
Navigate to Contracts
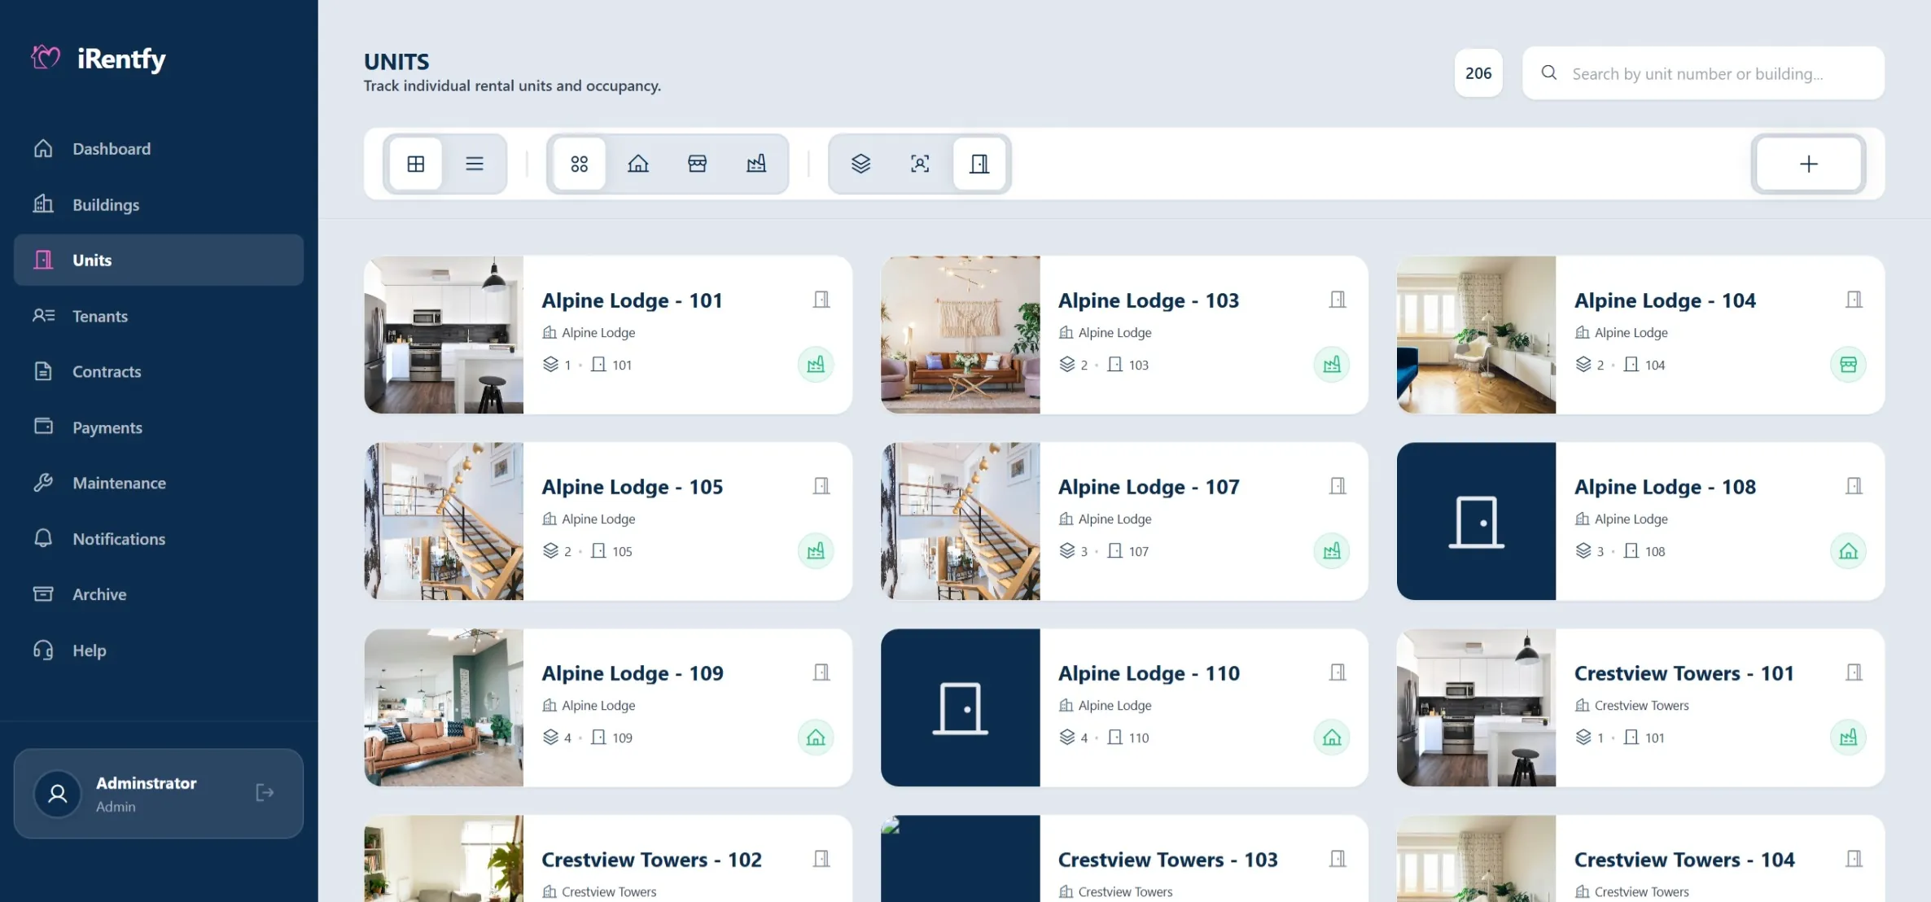tap(159, 372)
